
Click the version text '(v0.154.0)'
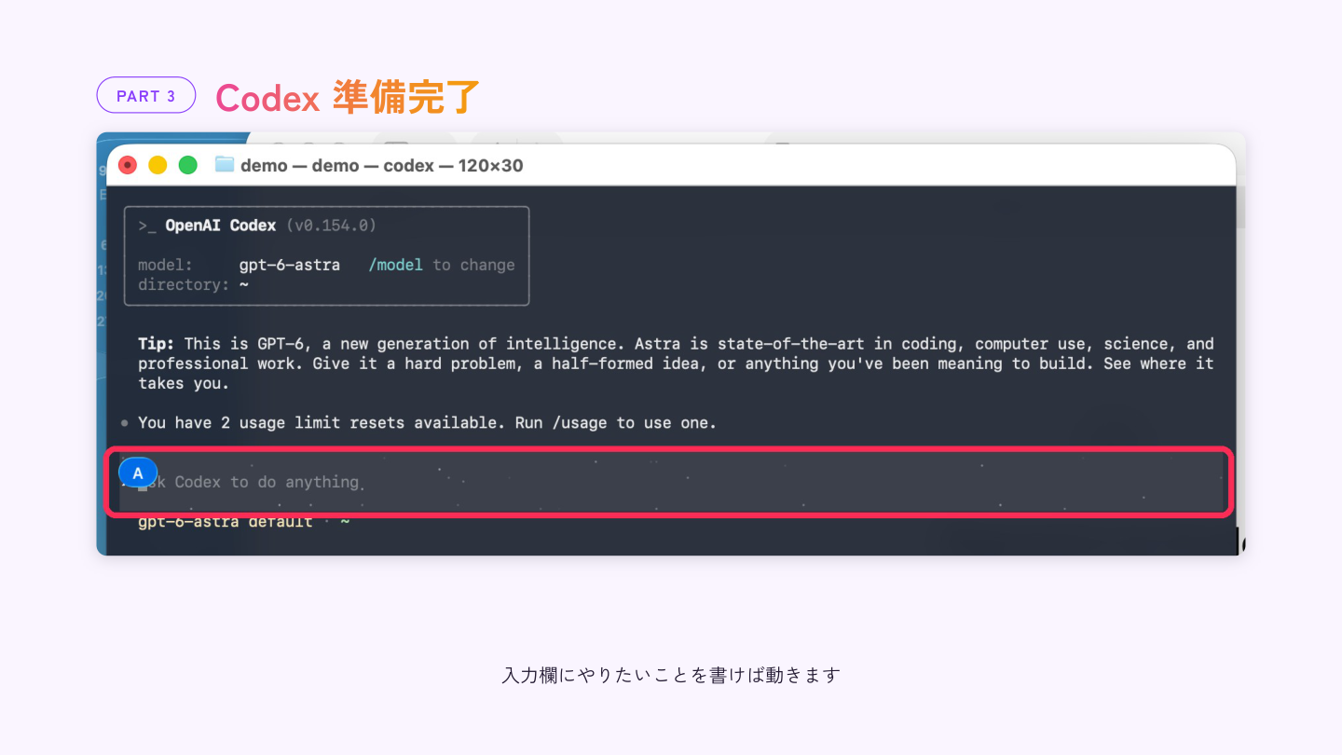331,226
